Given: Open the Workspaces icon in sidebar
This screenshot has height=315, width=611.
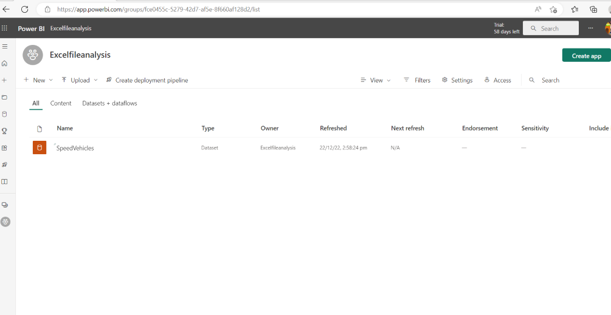Looking at the screenshot, I should pos(5,205).
